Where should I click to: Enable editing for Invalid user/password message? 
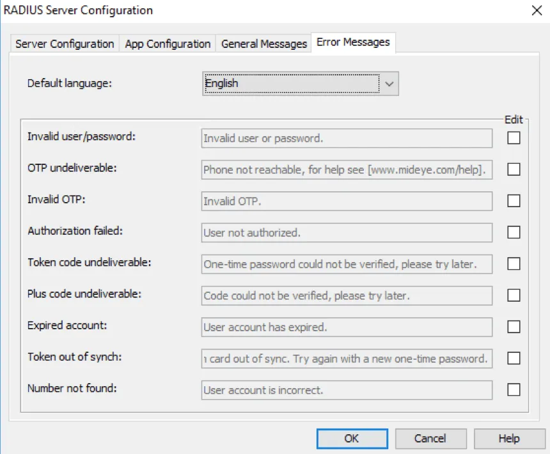click(514, 138)
